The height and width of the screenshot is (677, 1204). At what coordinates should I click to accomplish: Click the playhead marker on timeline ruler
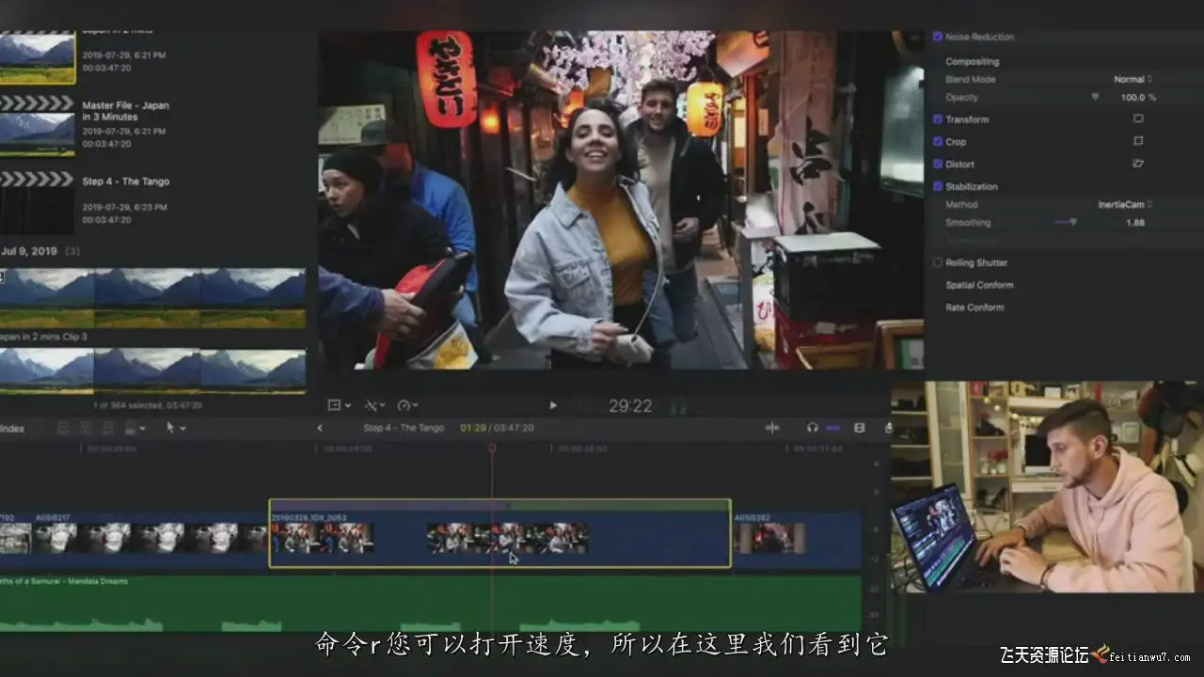pyautogui.click(x=492, y=449)
